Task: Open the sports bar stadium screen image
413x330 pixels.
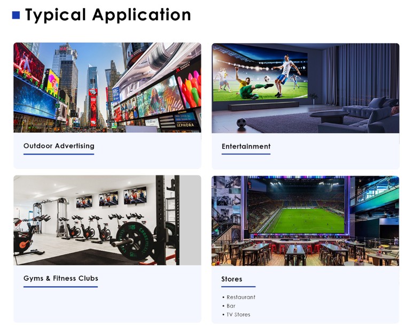Action: pos(306,220)
